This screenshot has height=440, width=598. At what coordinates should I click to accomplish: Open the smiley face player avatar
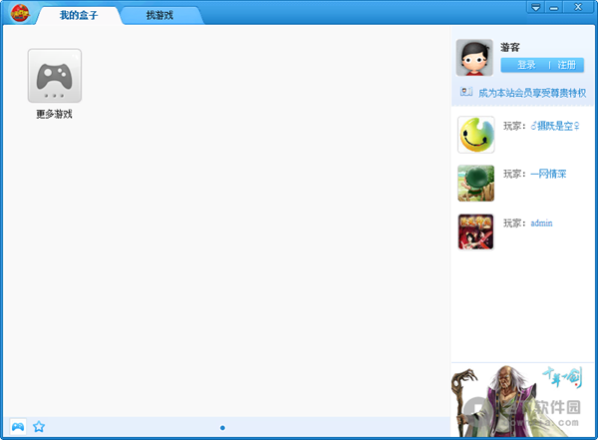pyautogui.click(x=476, y=135)
